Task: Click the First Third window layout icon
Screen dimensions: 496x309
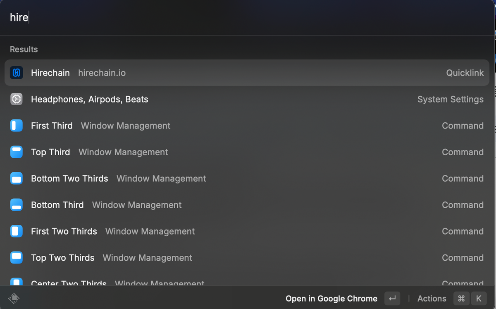Action: coord(17,126)
